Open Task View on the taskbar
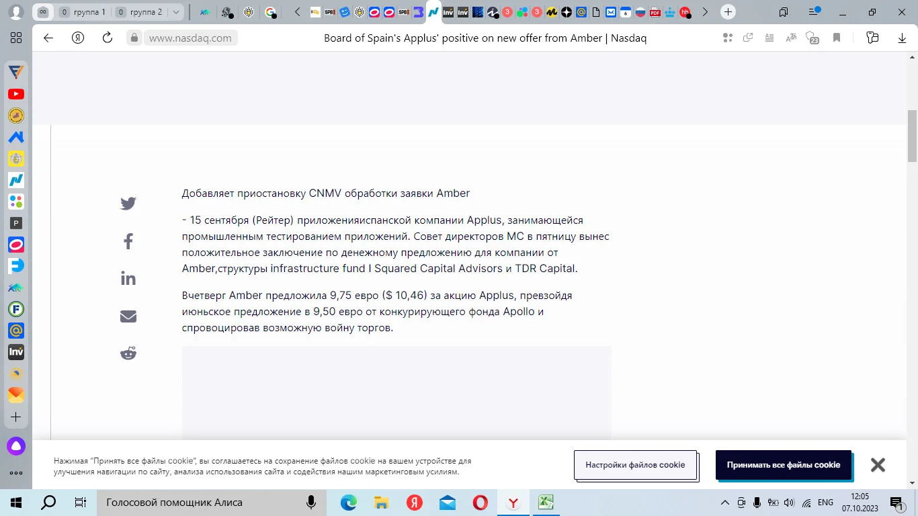This screenshot has height=516, width=918. coord(80,503)
